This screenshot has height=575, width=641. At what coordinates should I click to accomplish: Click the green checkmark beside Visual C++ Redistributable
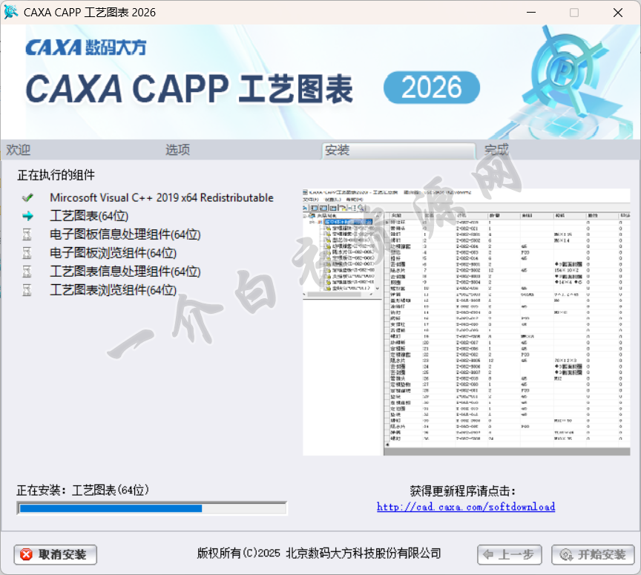pyautogui.click(x=27, y=198)
